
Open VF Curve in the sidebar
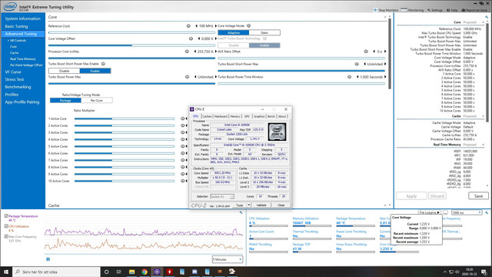click(13, 72)
